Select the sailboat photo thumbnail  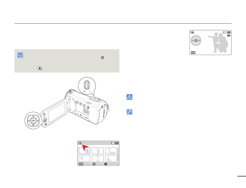tap(111, 158)
